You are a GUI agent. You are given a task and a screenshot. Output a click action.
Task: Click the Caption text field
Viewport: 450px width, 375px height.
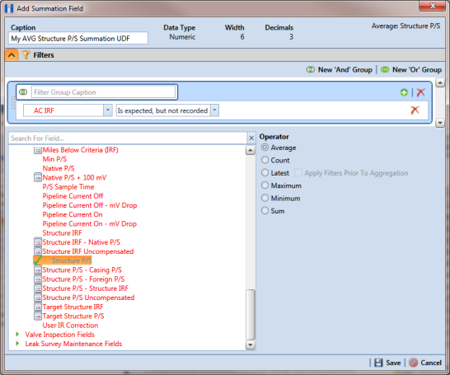coord(78,38)
